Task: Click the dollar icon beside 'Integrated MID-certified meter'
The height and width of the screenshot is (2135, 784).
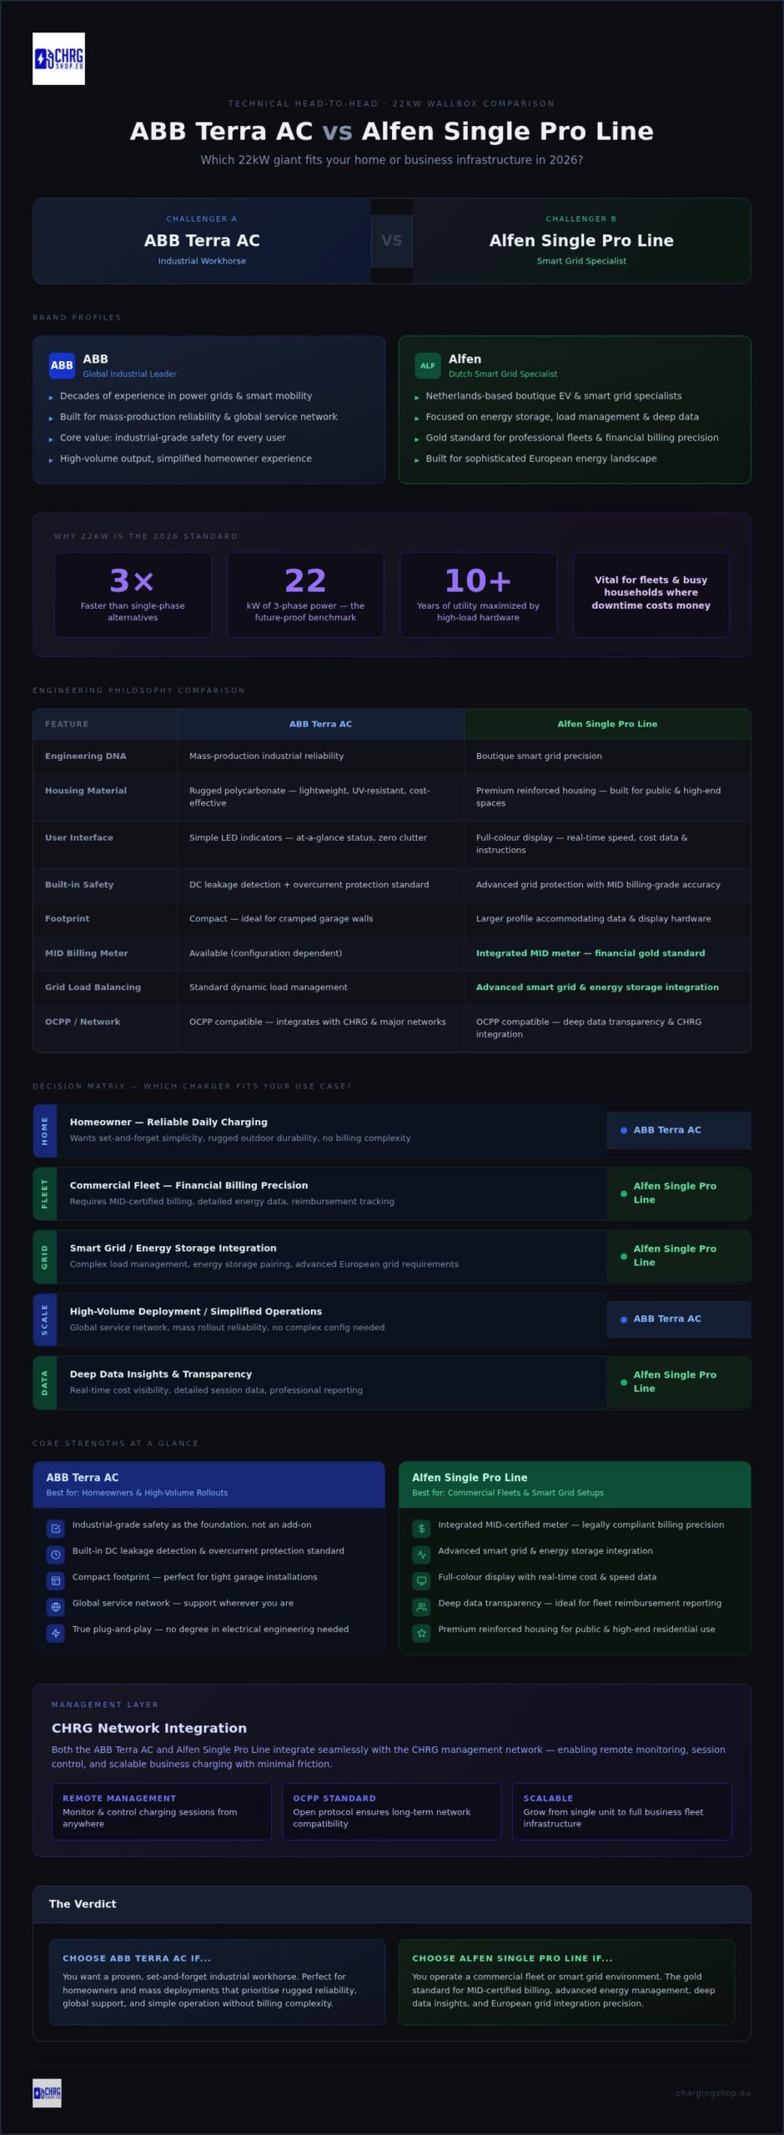Action: [422, 1529]
